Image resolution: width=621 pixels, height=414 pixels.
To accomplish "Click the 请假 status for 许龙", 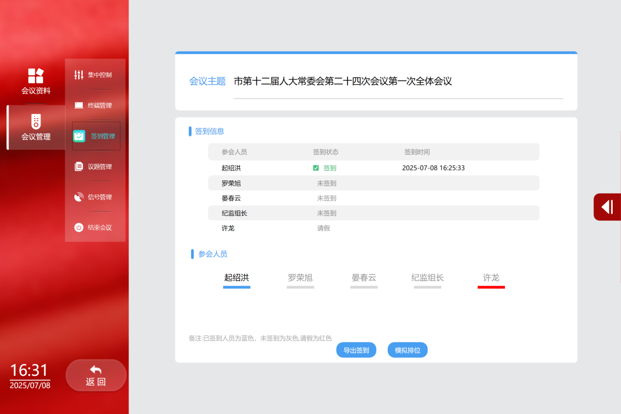I will click(x=323, y=228).
